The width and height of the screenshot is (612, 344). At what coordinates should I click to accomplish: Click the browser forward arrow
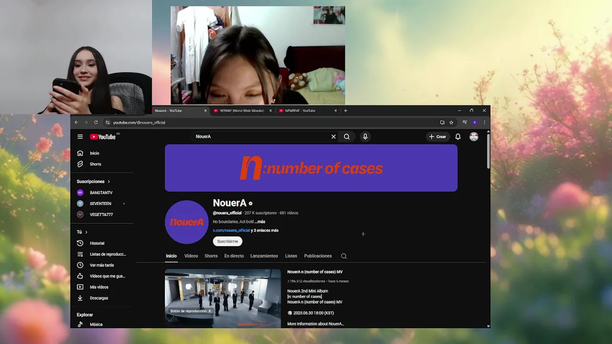coord(86,122)
